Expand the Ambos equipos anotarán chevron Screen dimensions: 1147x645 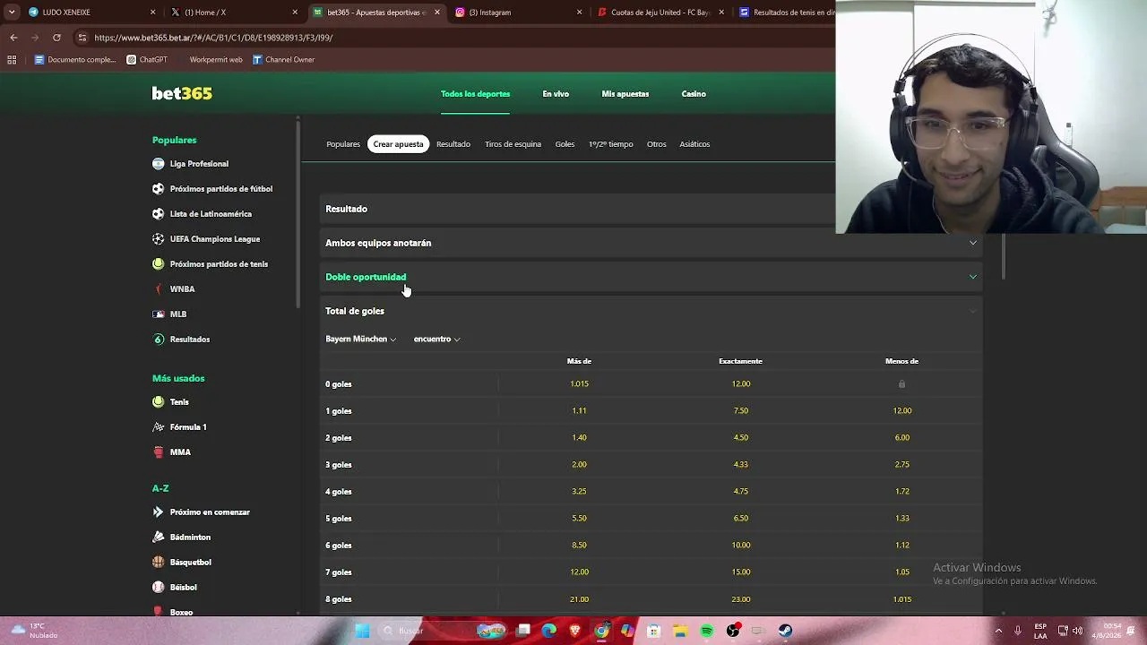point(973,243)
